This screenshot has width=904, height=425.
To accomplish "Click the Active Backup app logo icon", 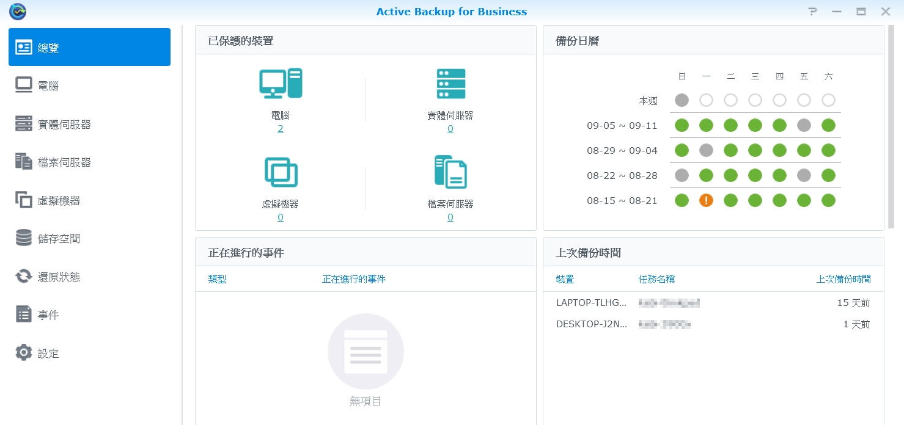I will (x=18, y=12).
